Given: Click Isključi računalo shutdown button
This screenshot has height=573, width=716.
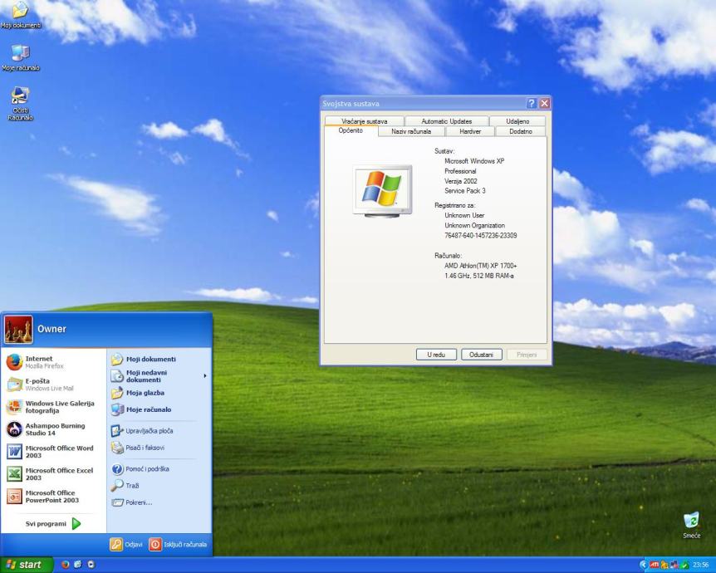Looking at the screenshot, I should (178, 544).
